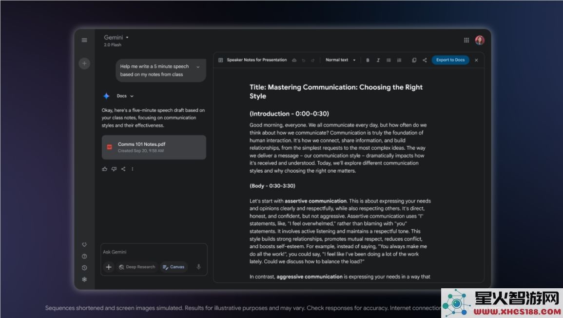The height and width of the screenshot is (318, 563).
Task: Redo the canvas edit
Action: (313, 60)
